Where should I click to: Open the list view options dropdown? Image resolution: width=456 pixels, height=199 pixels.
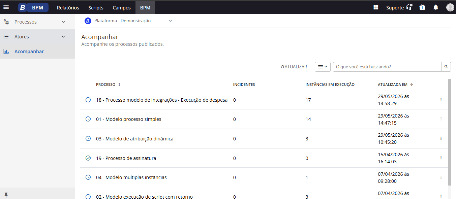323,67
